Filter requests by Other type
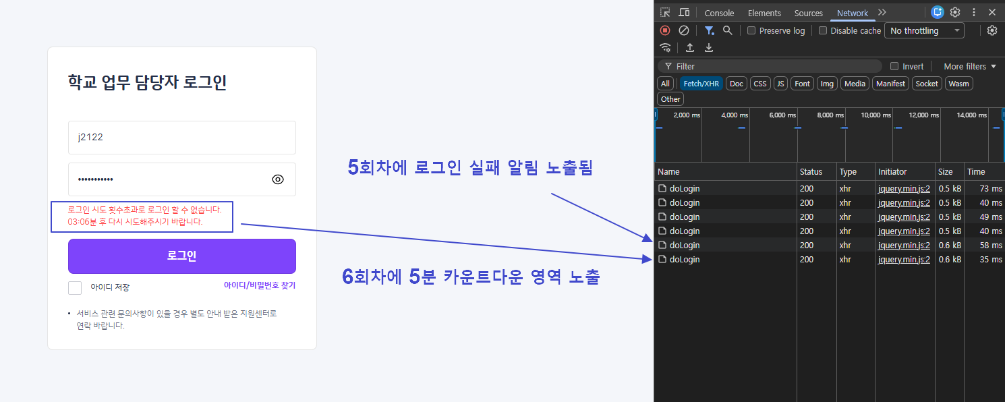Screen dimensions: 1005x402 (x=670, y=99)
